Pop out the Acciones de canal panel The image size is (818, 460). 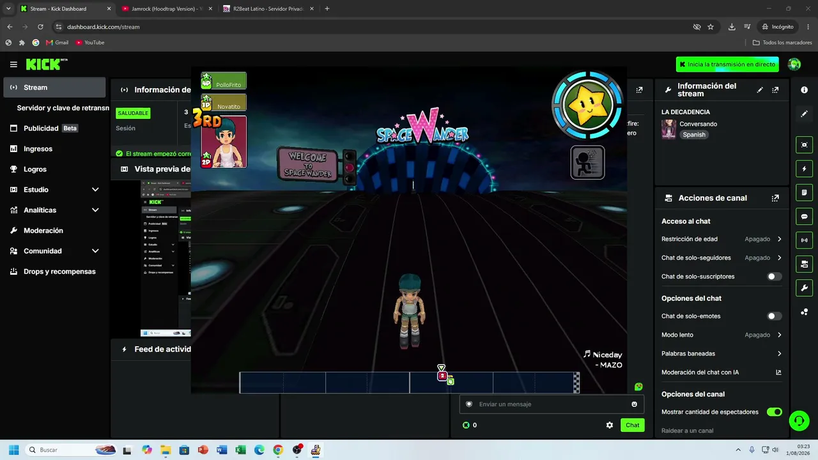[x=775, y=198]
